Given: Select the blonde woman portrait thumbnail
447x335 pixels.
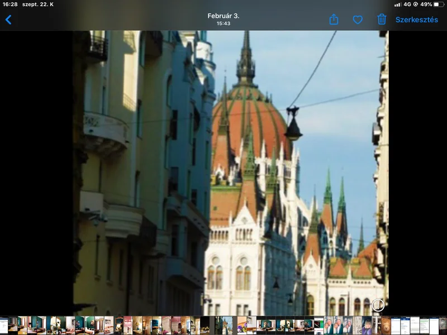Looking at the screenshot, I should pos(367,325).
